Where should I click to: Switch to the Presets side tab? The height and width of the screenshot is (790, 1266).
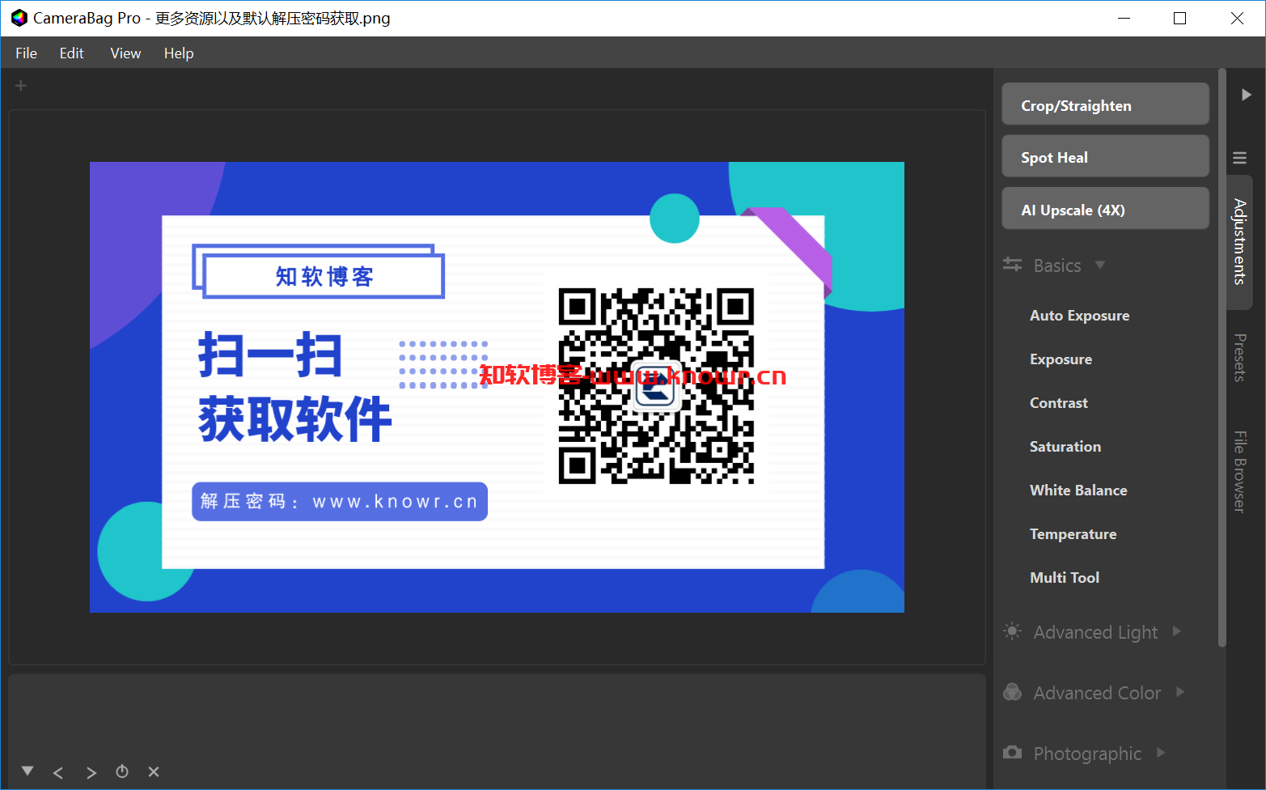[x=1239, y=358]
